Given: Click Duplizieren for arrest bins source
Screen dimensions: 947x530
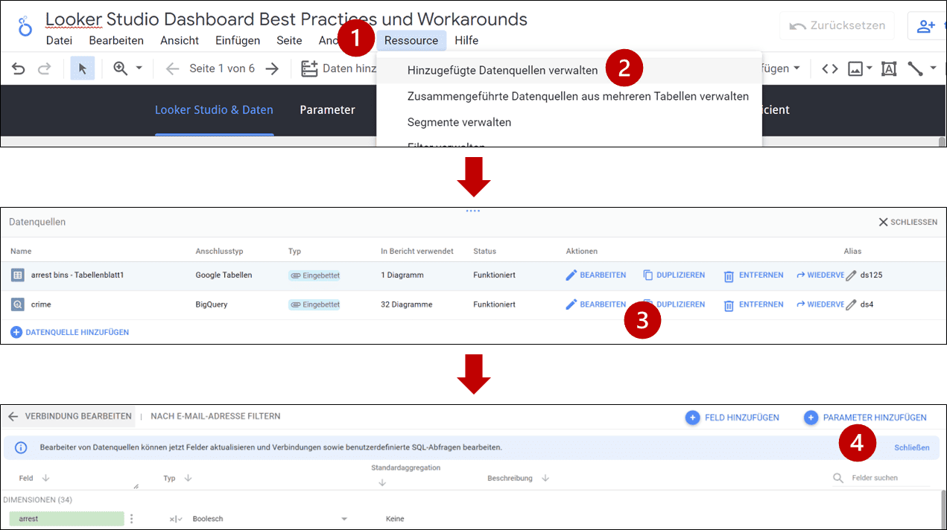Looking at the screenshot, I should point(674,275).
